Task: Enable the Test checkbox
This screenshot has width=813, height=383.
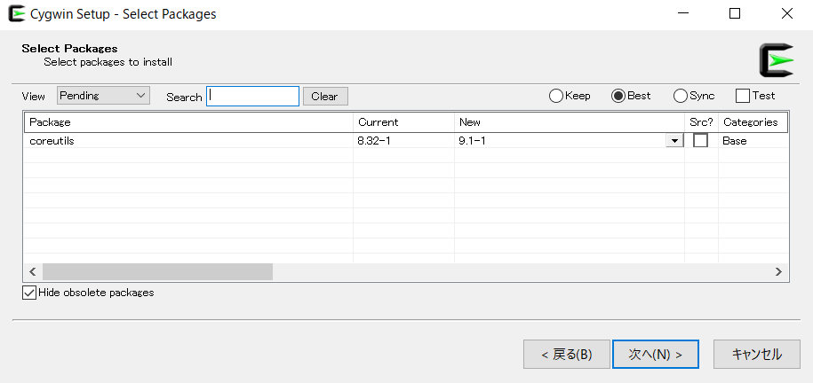Action: click(743, 96)
